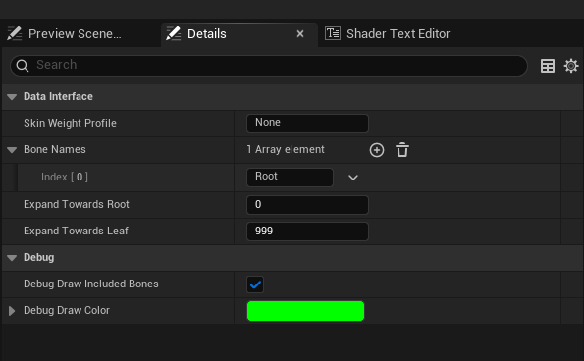
Task: Toggle the property matrix table view icon
Action: click(548, 66)
